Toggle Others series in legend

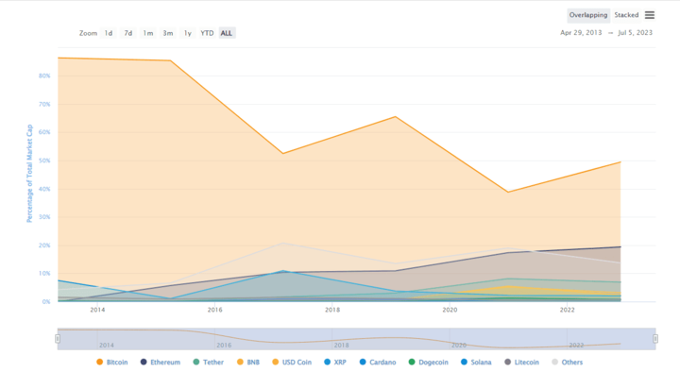[568, 362]
